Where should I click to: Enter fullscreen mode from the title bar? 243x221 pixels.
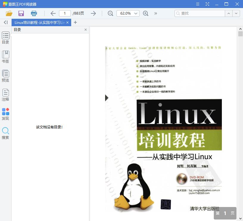point(207,4)
